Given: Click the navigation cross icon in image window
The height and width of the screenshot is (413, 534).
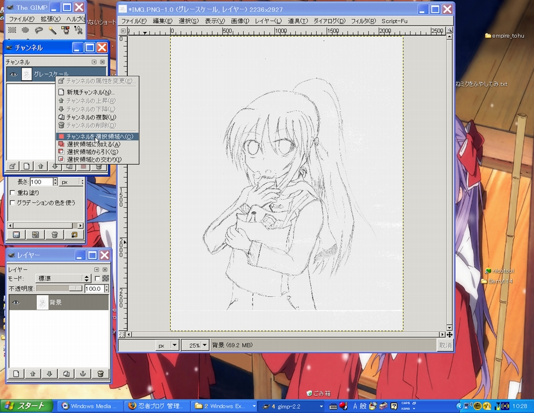Looking at the screenshot, I should 450,335.
